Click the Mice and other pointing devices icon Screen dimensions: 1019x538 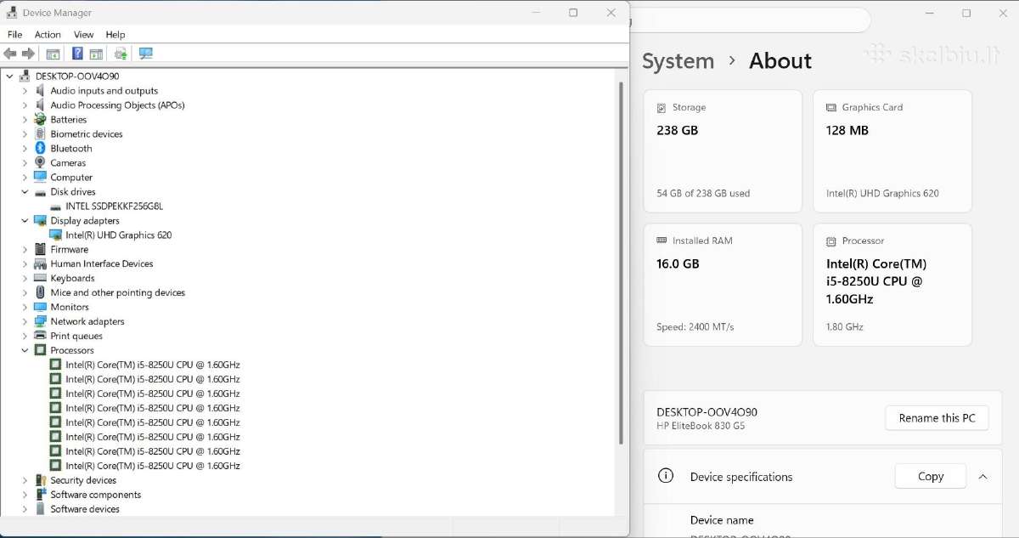pyautogui.click(x=40, y=292)
